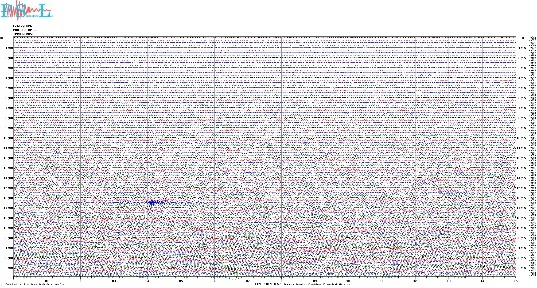Click the 01:00 hour label on left
537x288 pixels.
pos(8,48)
